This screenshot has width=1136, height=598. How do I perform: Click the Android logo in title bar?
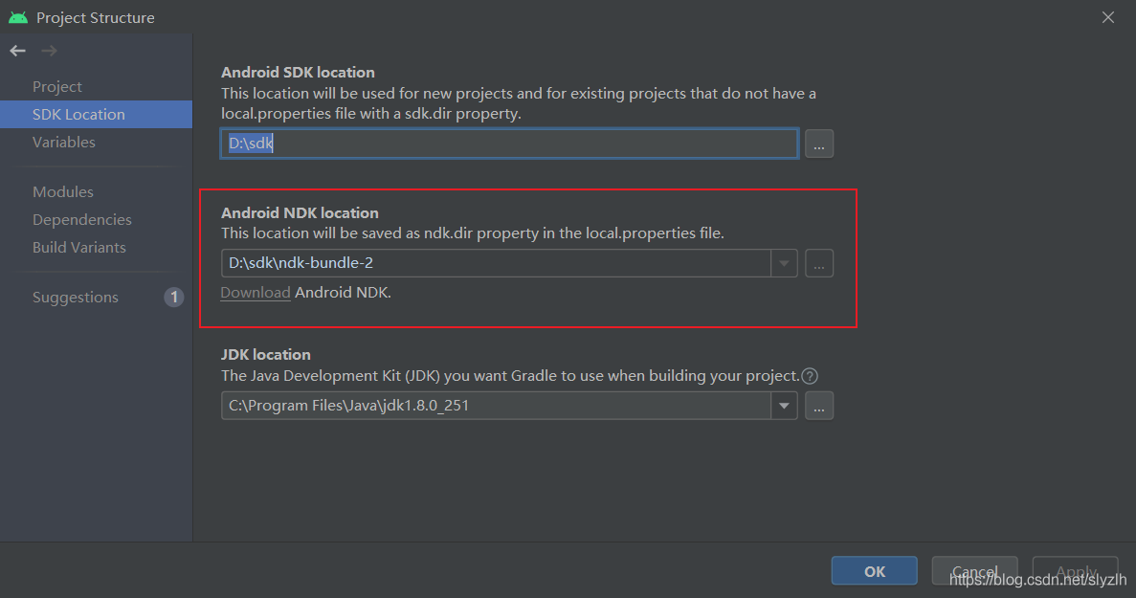click(x=18, y=16)
